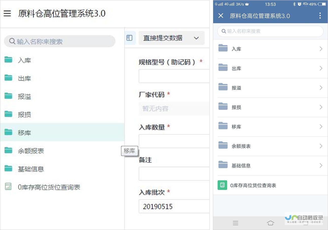Click the green report icon in mobile list

pos(222,185)
